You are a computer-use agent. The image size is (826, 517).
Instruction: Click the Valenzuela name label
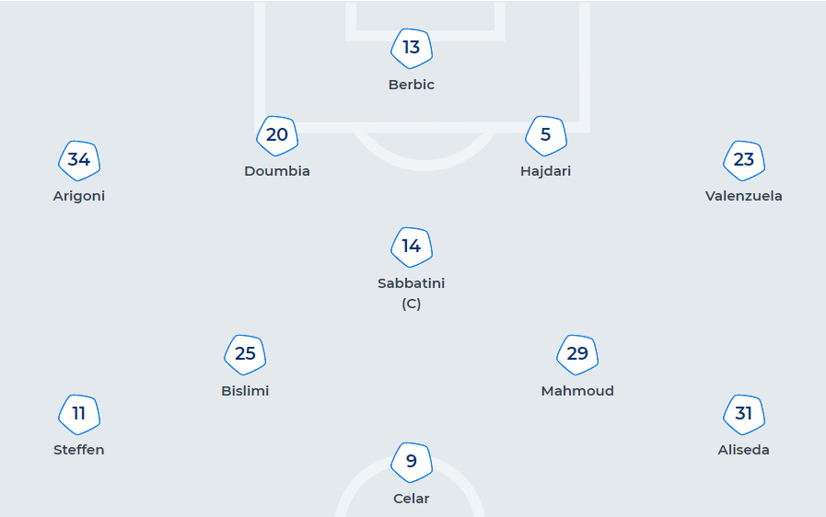click(x=743, y=196)
